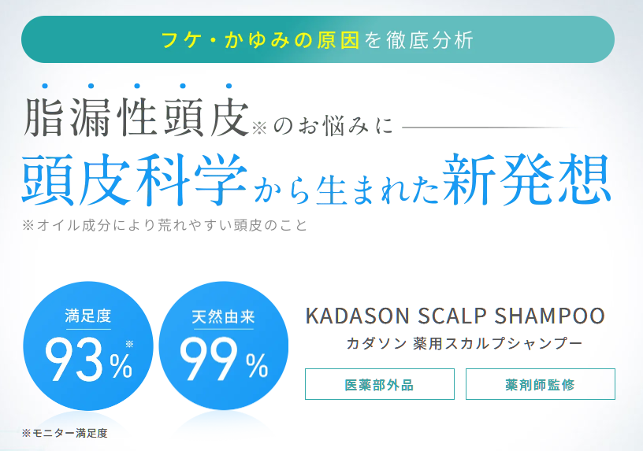
Task: Click the のお悩みに text
Action: point(333,126)
